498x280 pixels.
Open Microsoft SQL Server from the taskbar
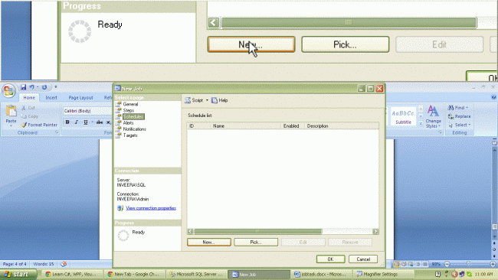pyautogui.click(x=196, y=275)
